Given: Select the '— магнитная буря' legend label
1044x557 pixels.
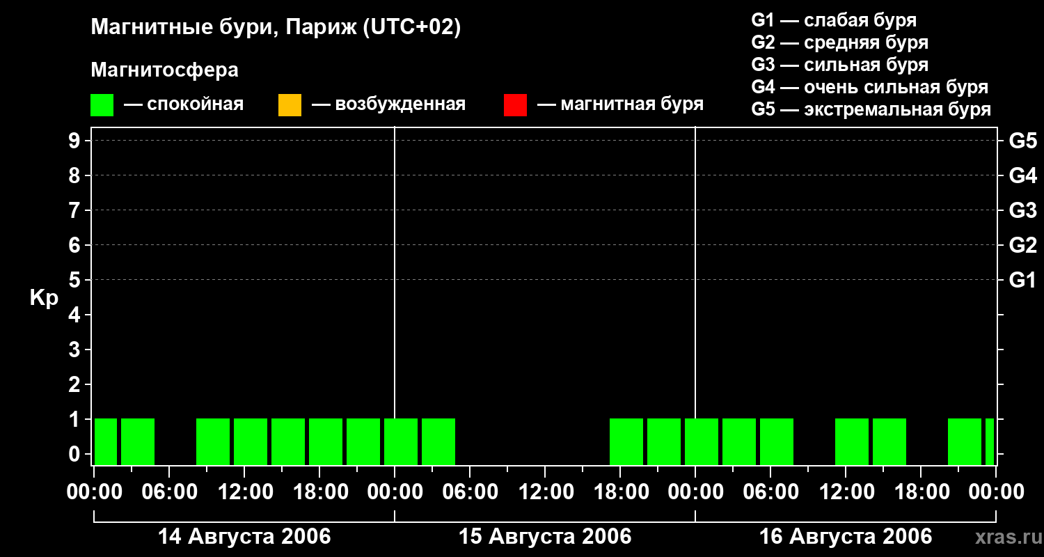Looking at the screenshot, I should click(x=621, y=104).
